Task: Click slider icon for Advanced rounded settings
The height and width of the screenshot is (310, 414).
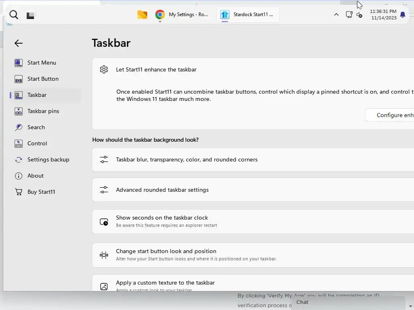Action: [104, 190]
